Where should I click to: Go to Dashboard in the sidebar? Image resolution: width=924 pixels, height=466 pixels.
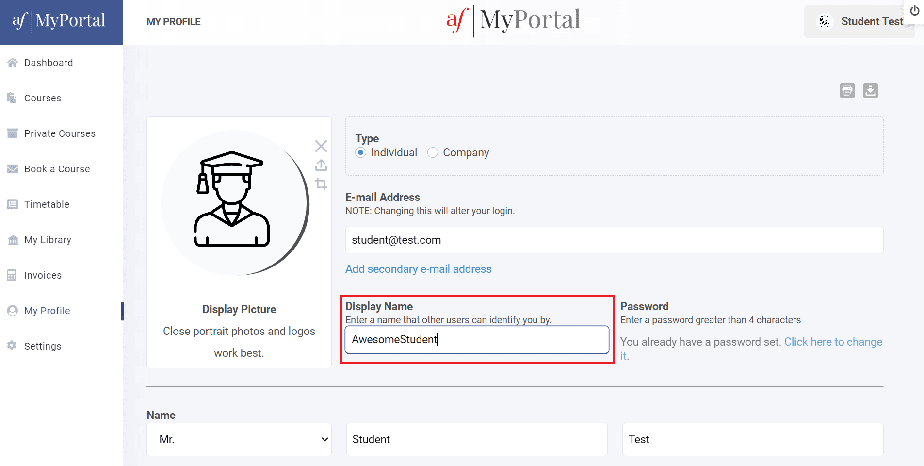tap(49, 63)
